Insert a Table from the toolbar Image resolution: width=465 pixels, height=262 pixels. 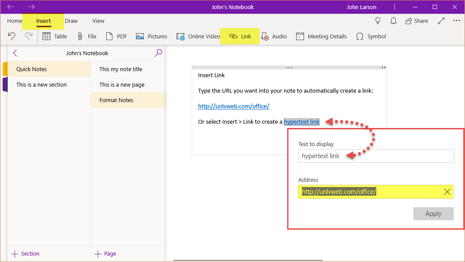click(54, 37)
